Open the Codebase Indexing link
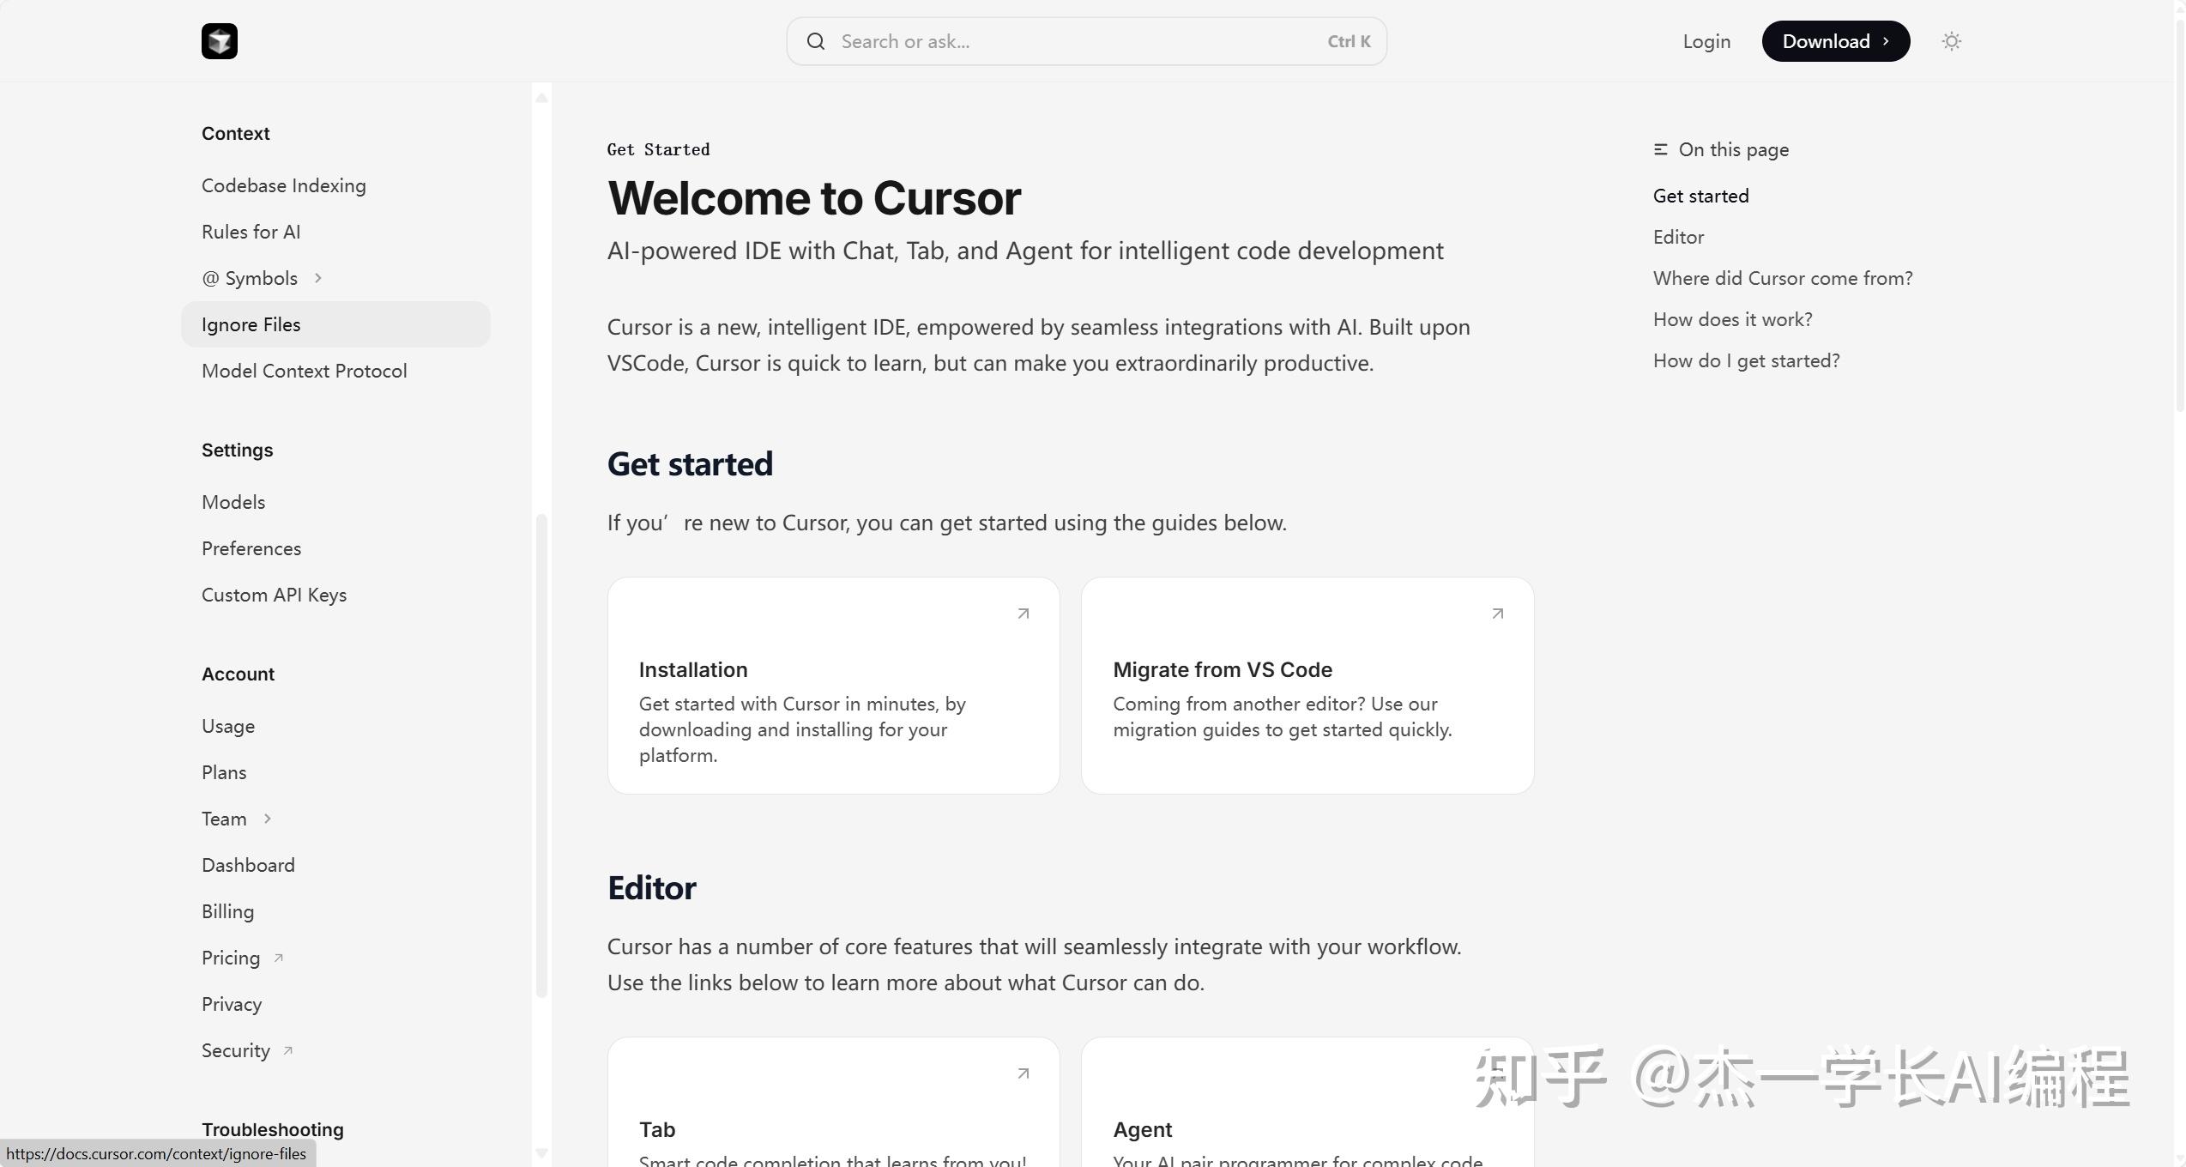Image resolution: width=2186 pixels, height=1167 pixels. [283, 185]
